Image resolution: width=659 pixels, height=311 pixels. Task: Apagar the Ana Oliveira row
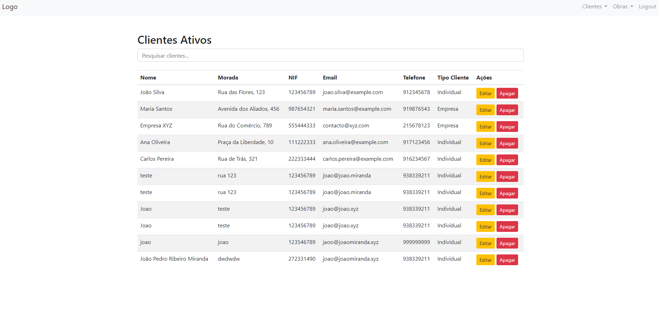click(x=507, y=143)
